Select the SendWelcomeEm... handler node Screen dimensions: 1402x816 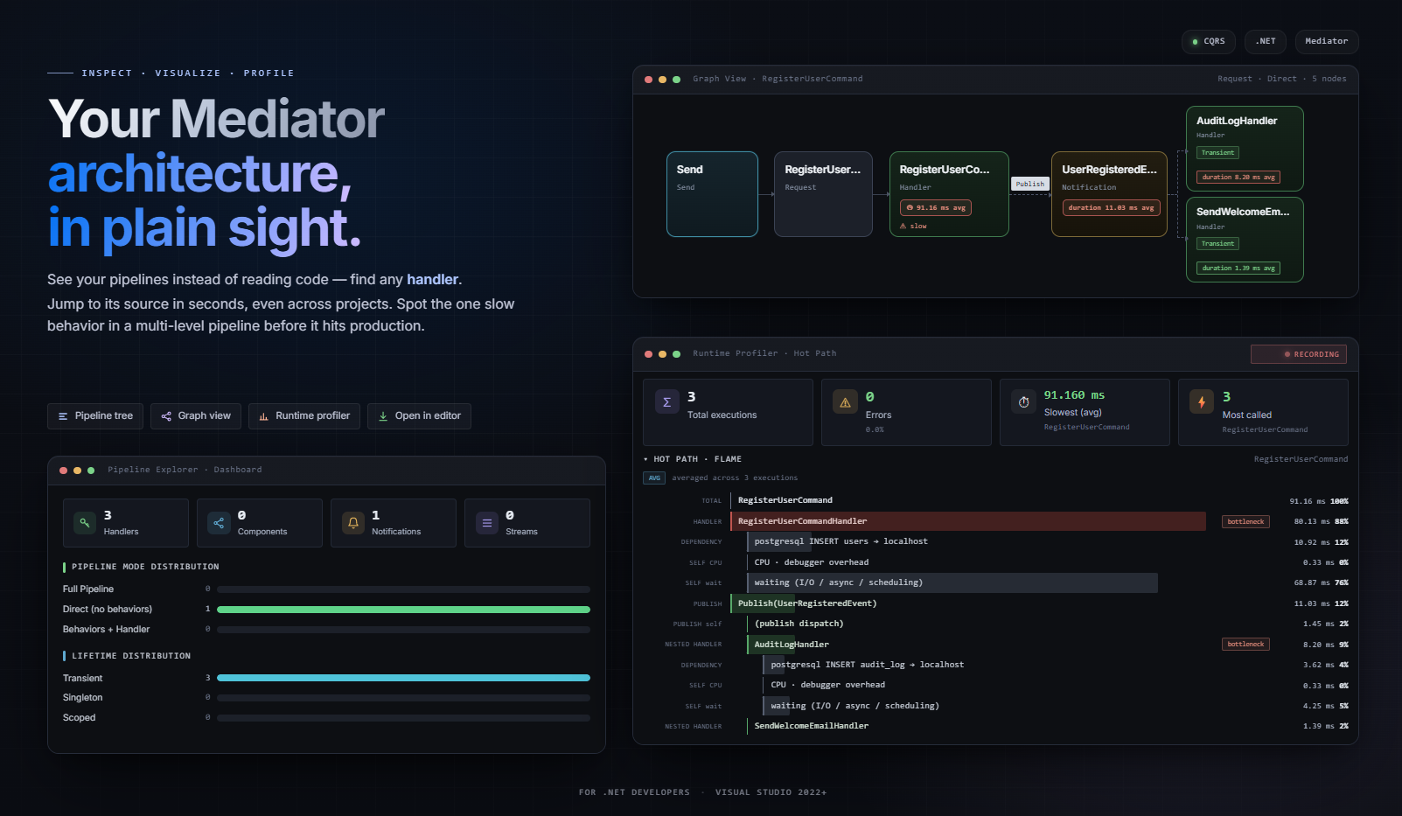1245,240
